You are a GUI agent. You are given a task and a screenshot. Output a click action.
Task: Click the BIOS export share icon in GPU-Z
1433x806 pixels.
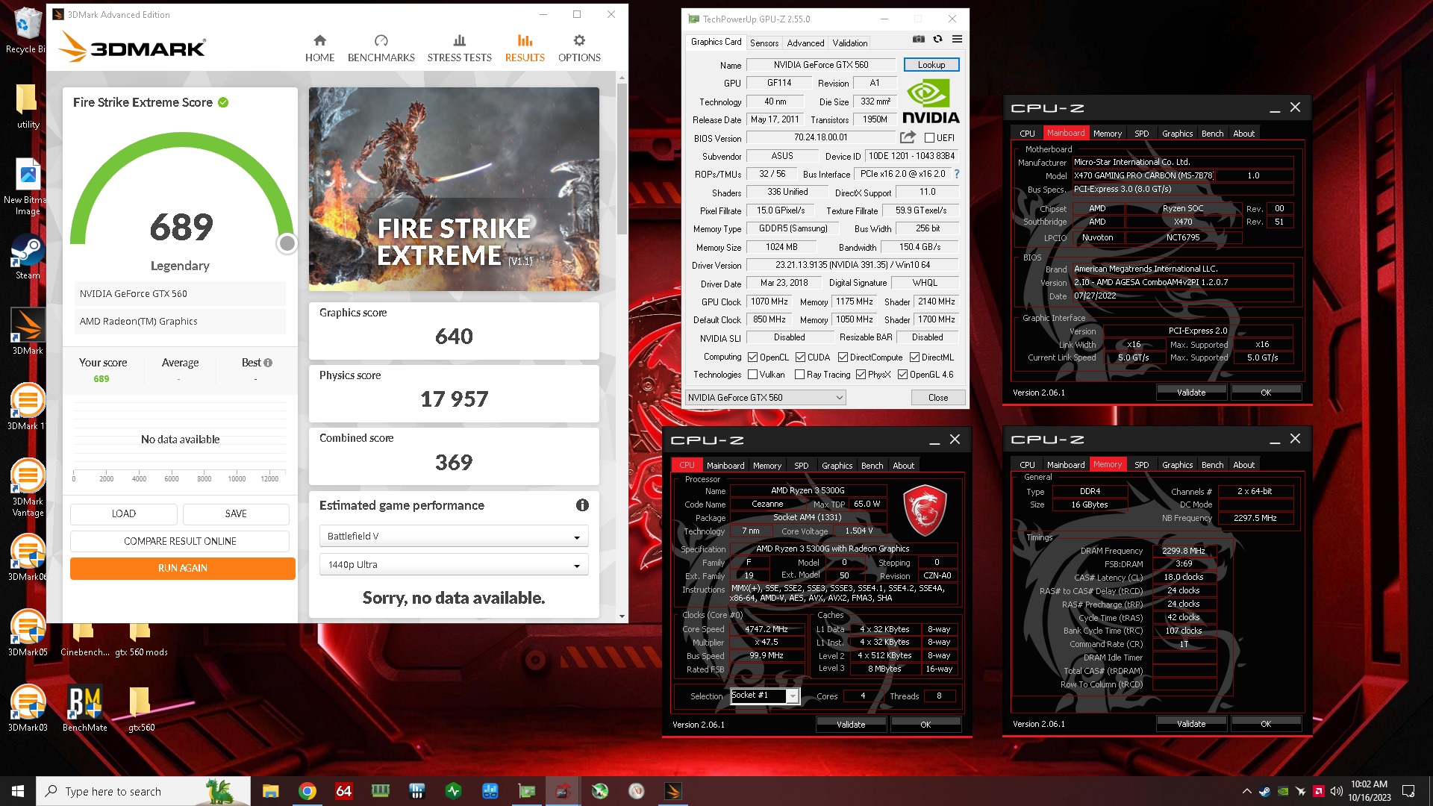(x=908, y=137)
